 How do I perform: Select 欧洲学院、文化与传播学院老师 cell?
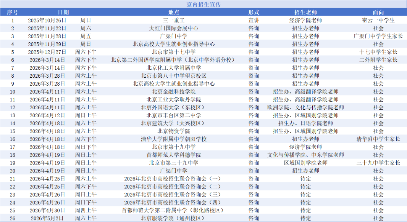305,107
